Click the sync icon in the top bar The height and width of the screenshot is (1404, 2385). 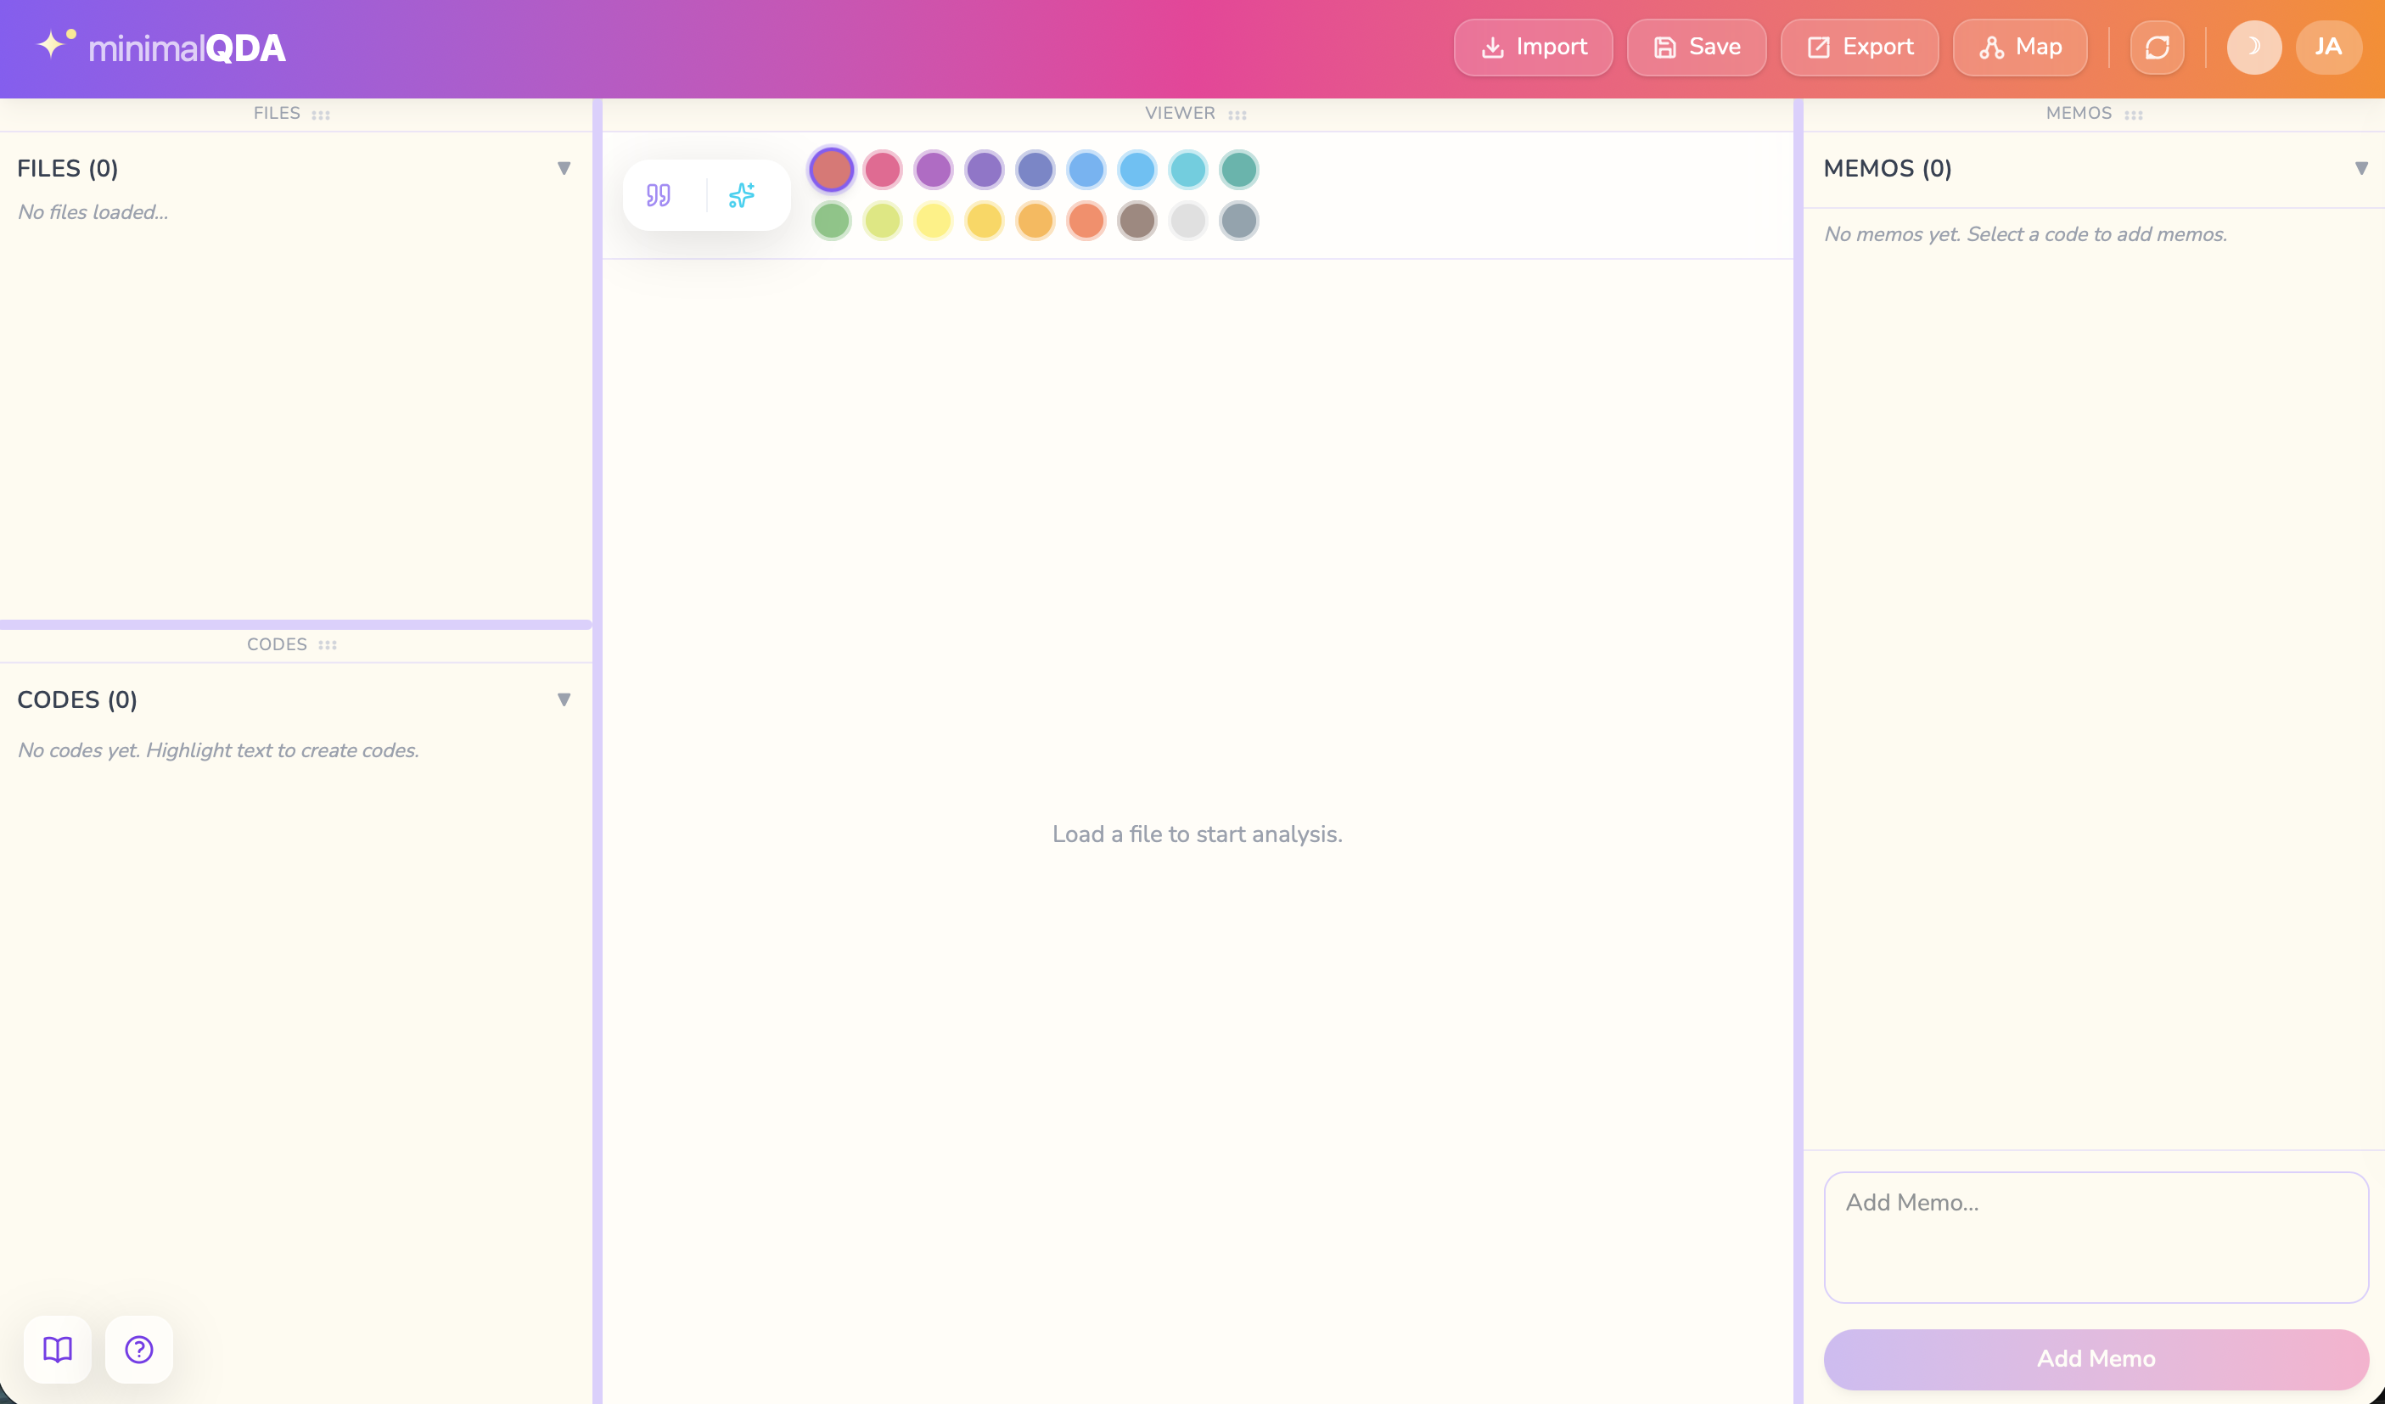pos(2157,47)
